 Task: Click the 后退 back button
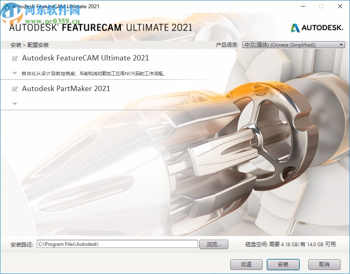[x=246, y=264]
